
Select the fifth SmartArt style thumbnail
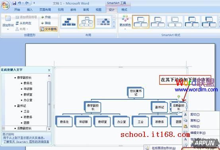209,22
